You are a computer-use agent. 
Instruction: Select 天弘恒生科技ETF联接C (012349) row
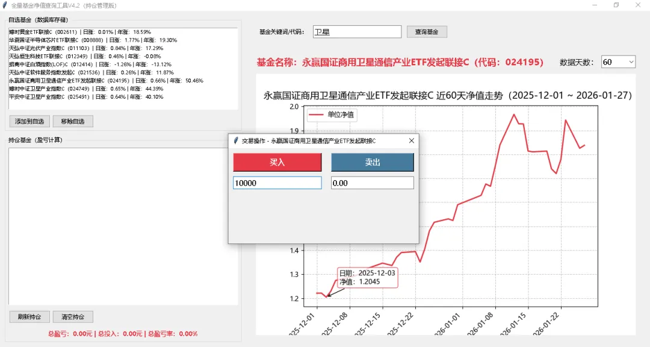pos(123,57)
